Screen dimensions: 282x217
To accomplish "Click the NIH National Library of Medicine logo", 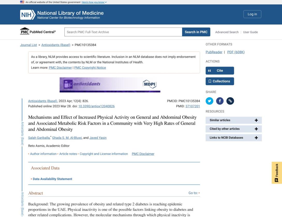I will click(62, 14).
